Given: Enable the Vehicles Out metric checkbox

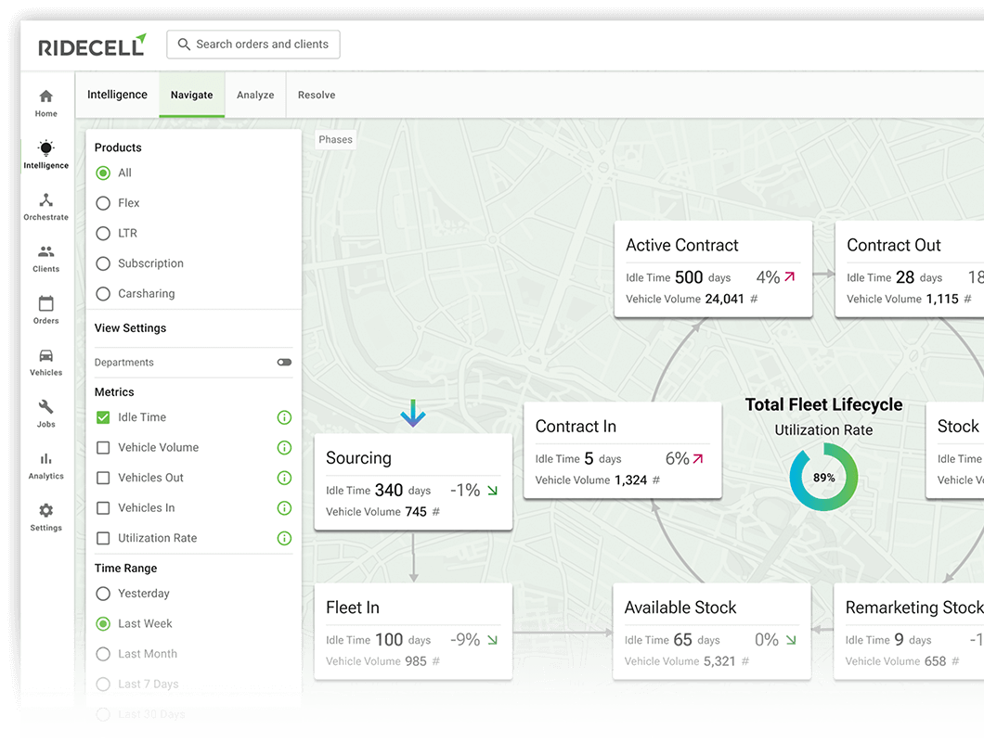Looking at the screenshot, I should coord(103,478).
